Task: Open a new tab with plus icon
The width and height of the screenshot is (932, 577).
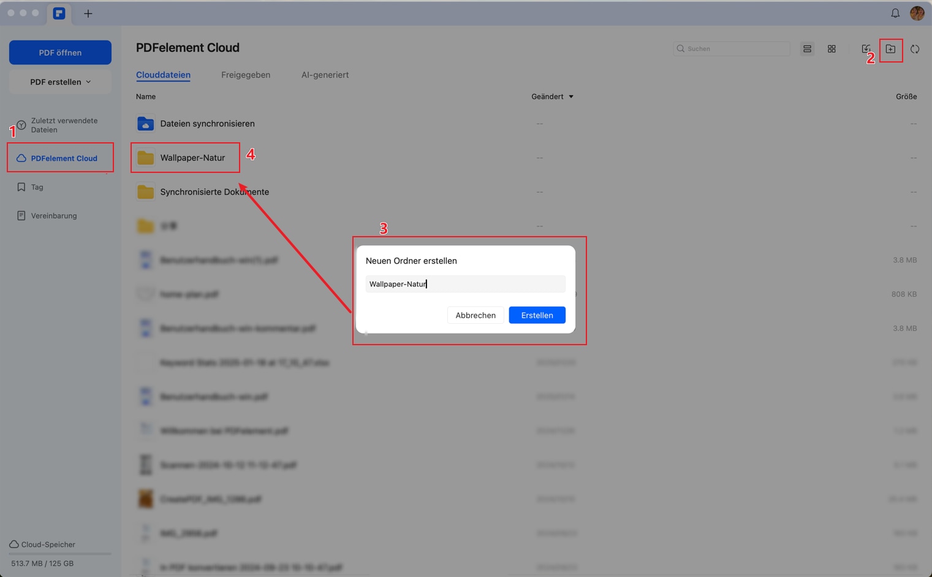Action: [88, 13]
